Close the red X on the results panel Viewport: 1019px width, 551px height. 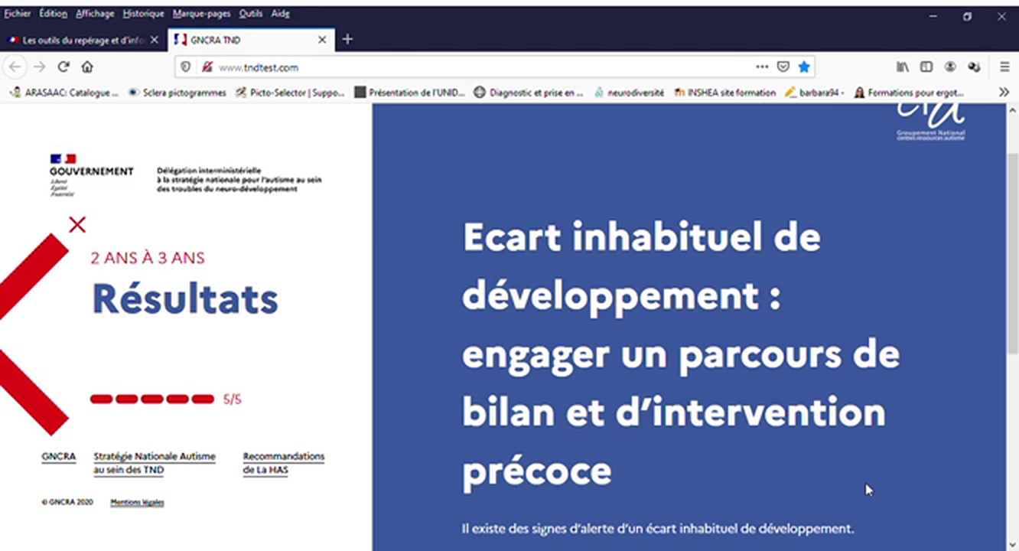77,224
